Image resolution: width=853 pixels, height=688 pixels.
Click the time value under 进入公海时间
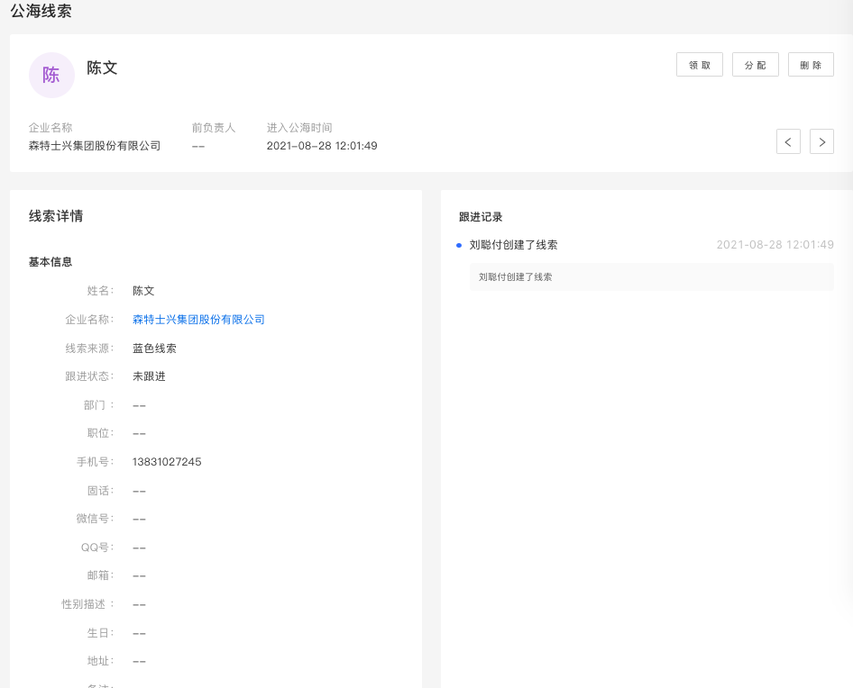coord(322,146)
